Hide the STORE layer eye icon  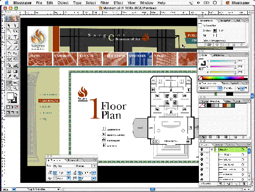coord(202,160)
